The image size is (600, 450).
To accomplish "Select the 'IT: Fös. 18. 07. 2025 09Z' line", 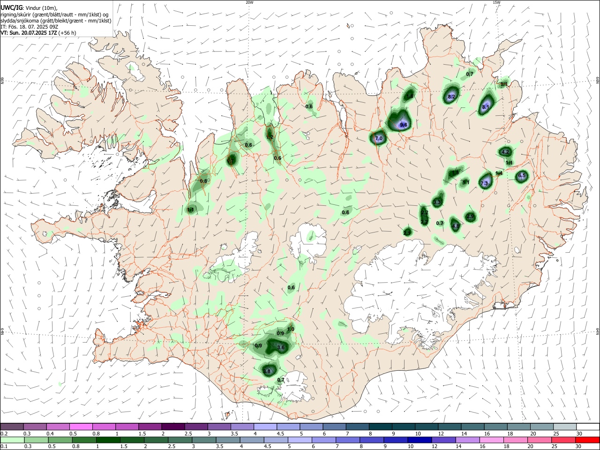I will [x=30, y=27].
